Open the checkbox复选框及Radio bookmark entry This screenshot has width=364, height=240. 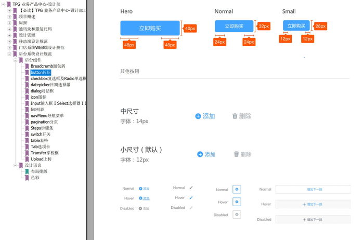58,78
